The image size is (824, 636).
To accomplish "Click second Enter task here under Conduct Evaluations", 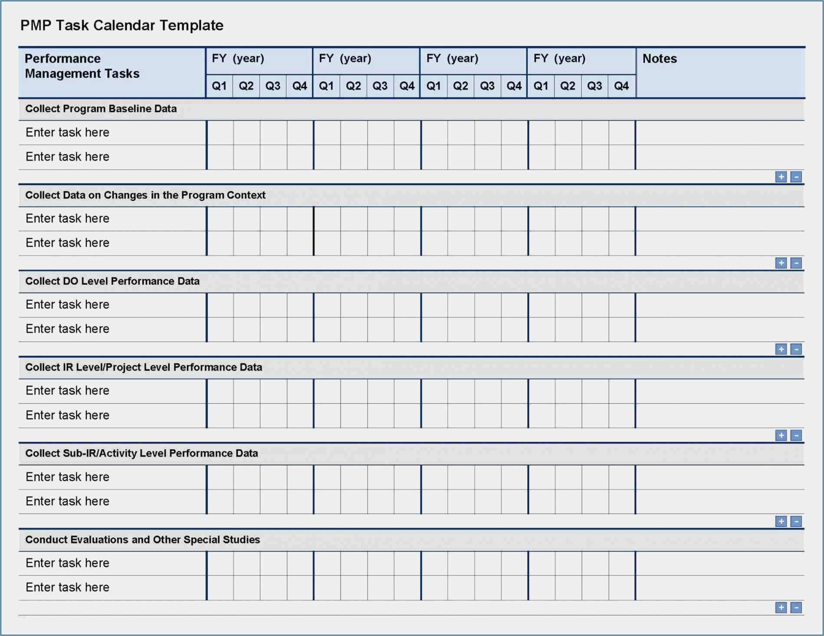I will 67,587.
